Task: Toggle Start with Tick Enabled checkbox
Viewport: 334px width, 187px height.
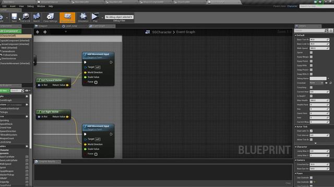Action: pyautogui.click(x=311, y=131)
